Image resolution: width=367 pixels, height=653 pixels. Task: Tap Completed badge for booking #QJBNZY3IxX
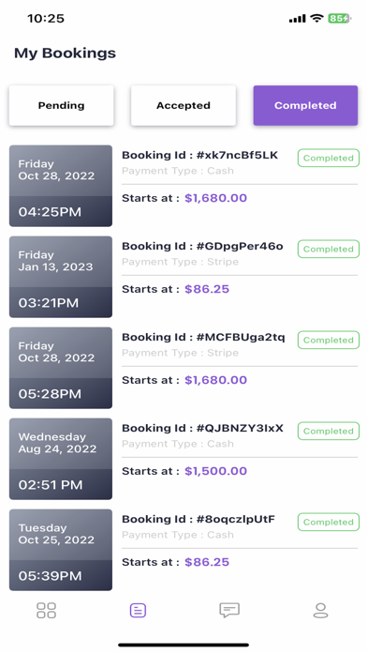point(329,431)
